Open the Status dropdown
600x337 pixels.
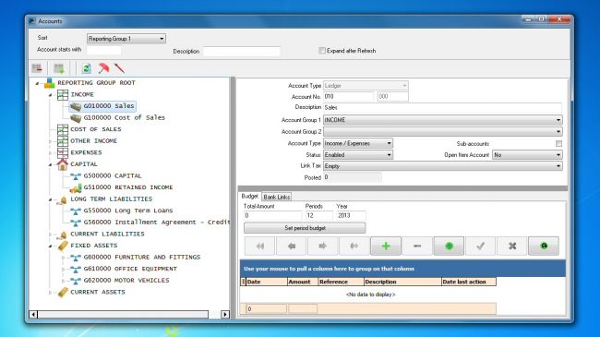[389, 155]
